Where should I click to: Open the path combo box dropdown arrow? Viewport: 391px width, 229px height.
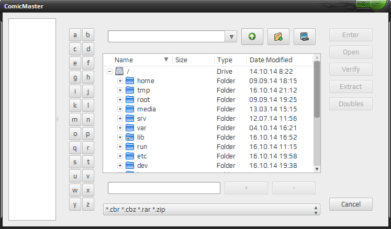click(x=231, y=37)
